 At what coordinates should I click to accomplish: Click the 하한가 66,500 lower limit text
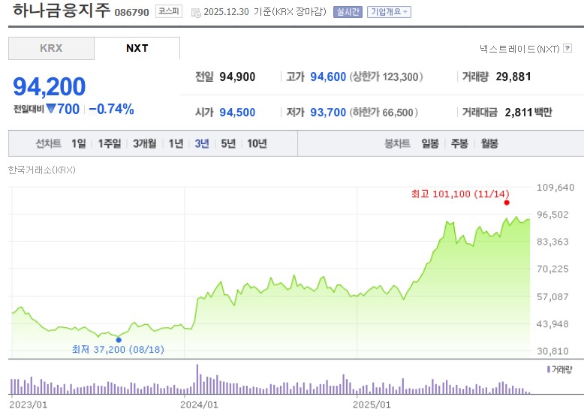coord(384,112)
